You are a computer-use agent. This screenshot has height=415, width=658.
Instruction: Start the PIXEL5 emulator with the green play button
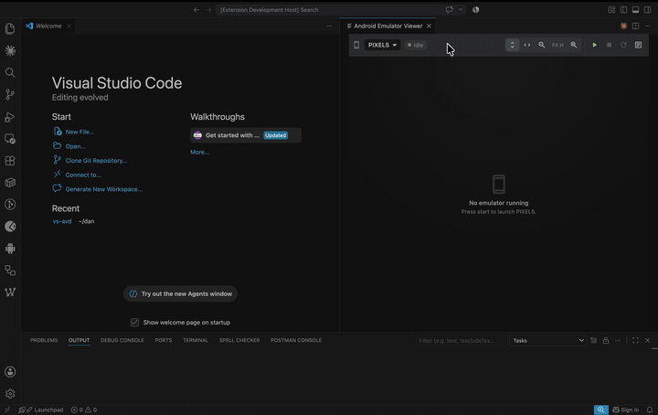594,45
